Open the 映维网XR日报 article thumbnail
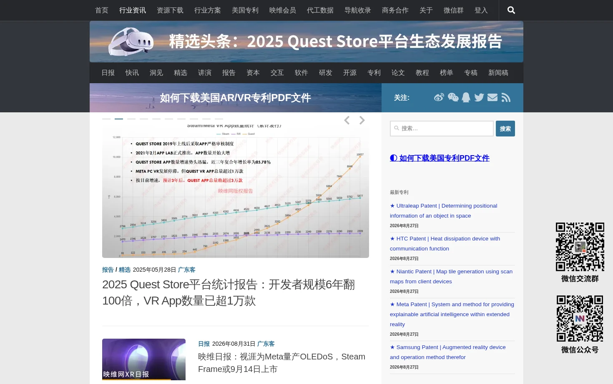613x384 pixels. click(144, 359)
